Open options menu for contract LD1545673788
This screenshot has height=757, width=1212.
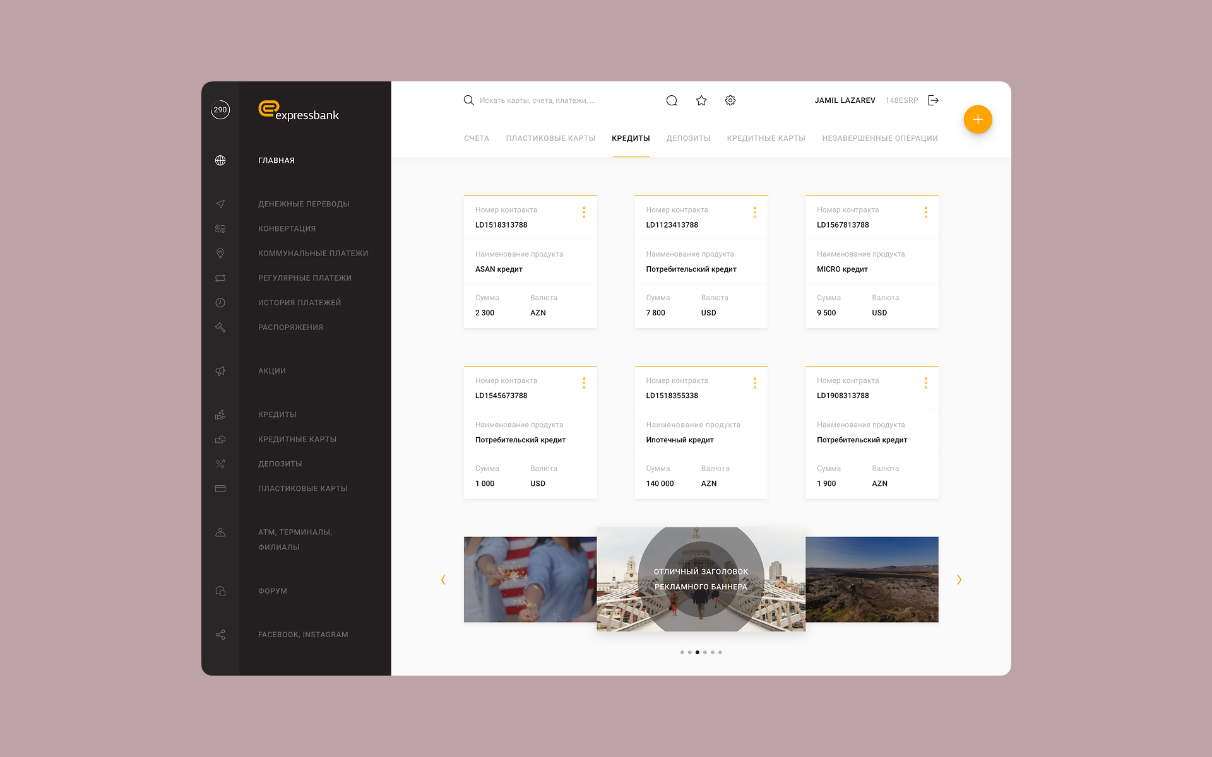click(x=584, y=383)
